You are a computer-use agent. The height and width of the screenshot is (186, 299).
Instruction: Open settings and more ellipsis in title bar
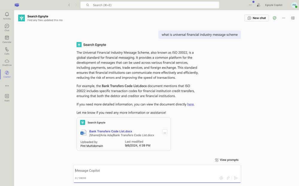click(x=250, y=5)
